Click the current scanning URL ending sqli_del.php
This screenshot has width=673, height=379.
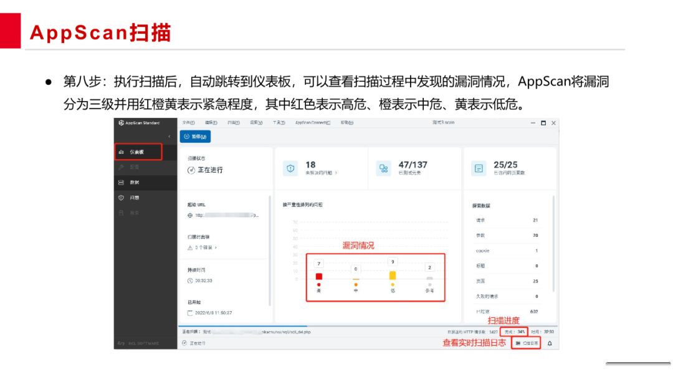click(257, 332)
